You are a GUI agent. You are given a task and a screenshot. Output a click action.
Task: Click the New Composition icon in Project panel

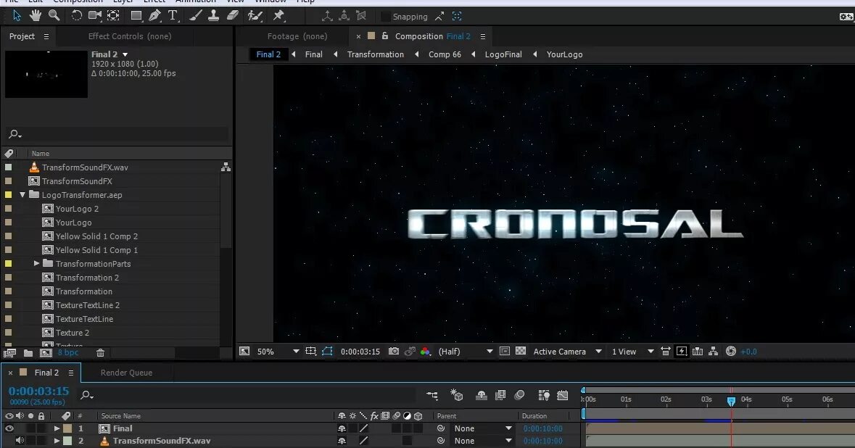46,353
